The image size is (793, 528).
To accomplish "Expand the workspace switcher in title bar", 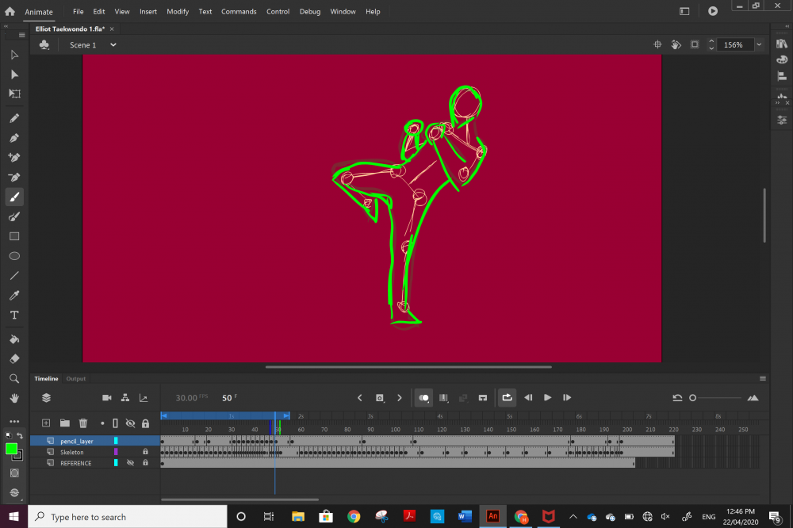I will (x=684, y=11).
